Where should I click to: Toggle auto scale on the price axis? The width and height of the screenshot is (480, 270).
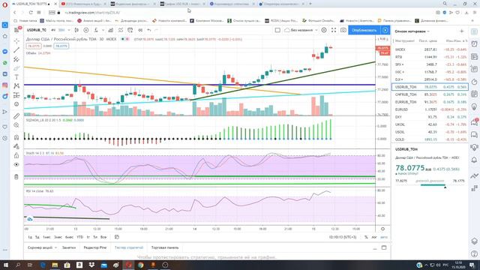pos(384,237)
